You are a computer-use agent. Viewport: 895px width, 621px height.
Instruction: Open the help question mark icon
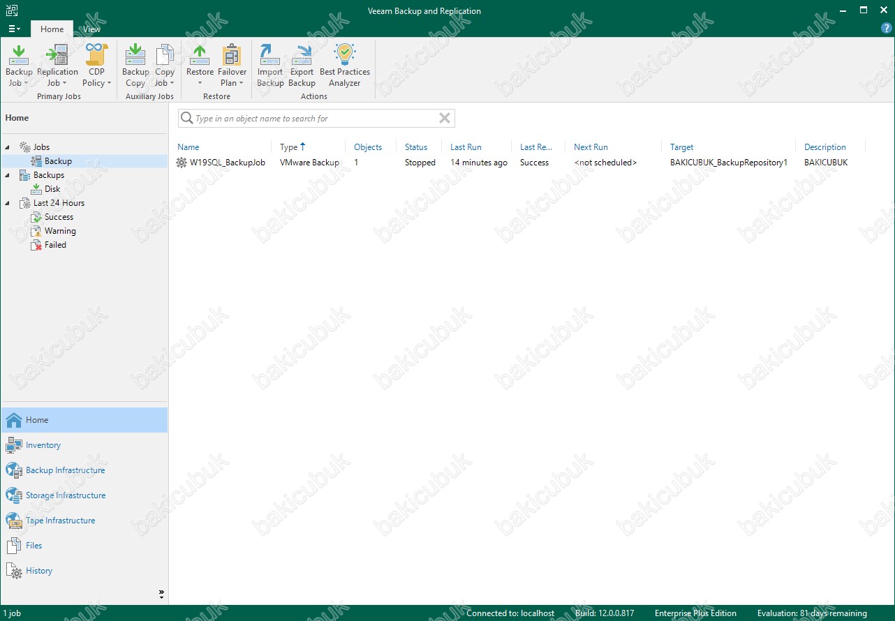click(887, 29)
